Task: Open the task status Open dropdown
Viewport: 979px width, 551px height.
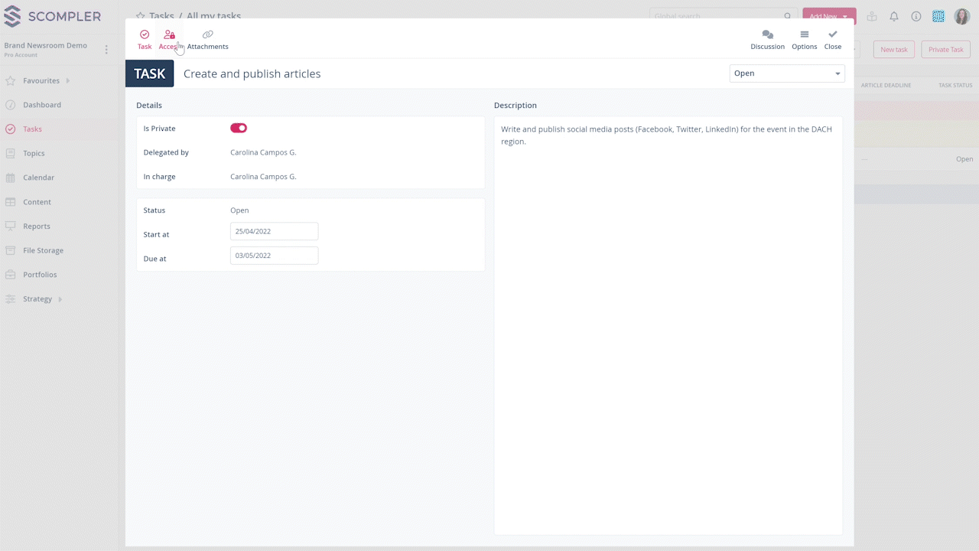Action: (786, 73)
